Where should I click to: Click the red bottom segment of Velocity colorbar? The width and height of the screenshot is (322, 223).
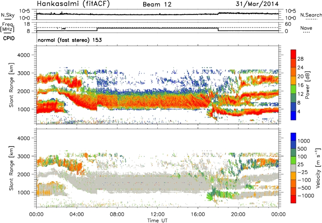(x=293, y=199)
